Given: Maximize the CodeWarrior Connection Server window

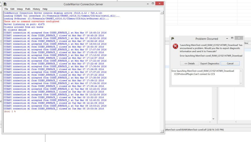Looking at the screenshot, I should coord(153,4).
